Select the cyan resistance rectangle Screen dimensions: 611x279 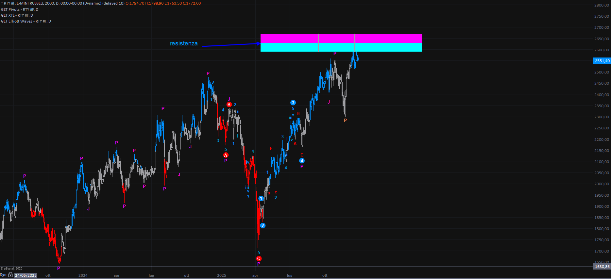pyautogui.click(x=341, y=47)
